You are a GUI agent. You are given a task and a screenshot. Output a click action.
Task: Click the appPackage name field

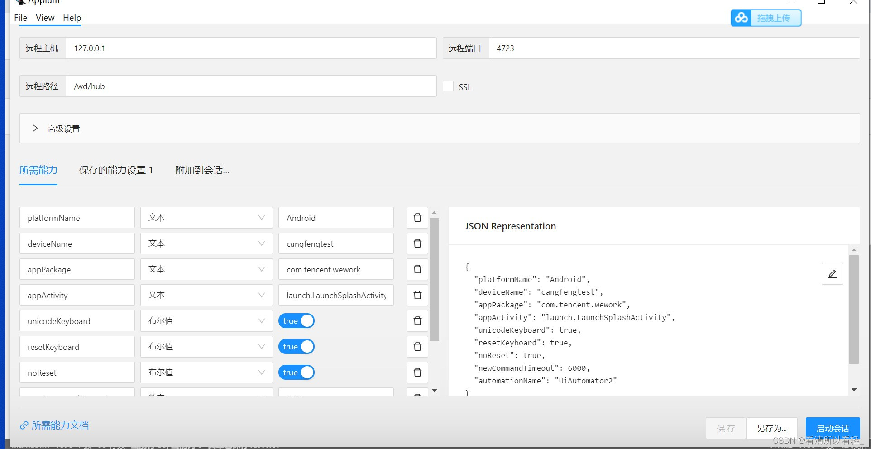(x=77, y=269)
